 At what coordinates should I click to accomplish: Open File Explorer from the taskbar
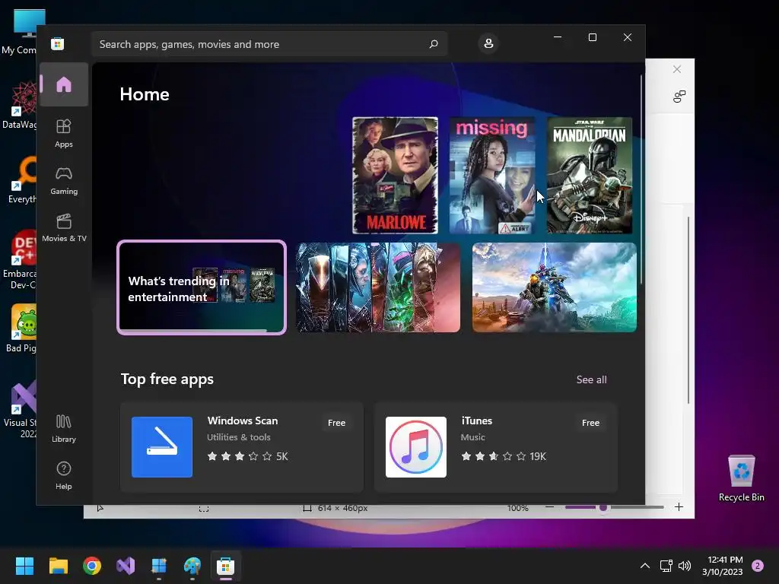(x=58, y=566)
